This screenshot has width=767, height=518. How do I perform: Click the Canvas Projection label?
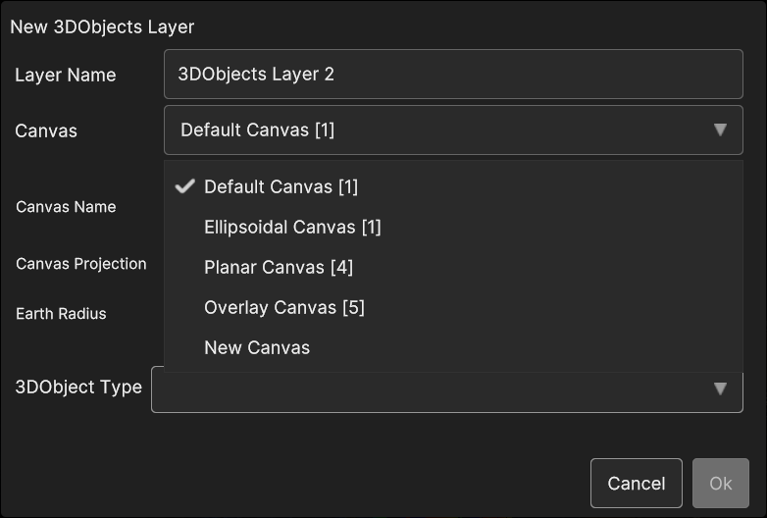pyautogui.click(x=81, y=264)
